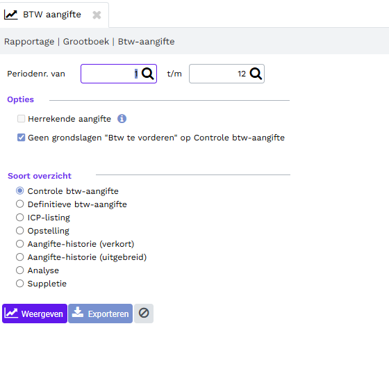
Task: Select Aangifte-historie (uitgebreid) option
Action: point(20,257)
